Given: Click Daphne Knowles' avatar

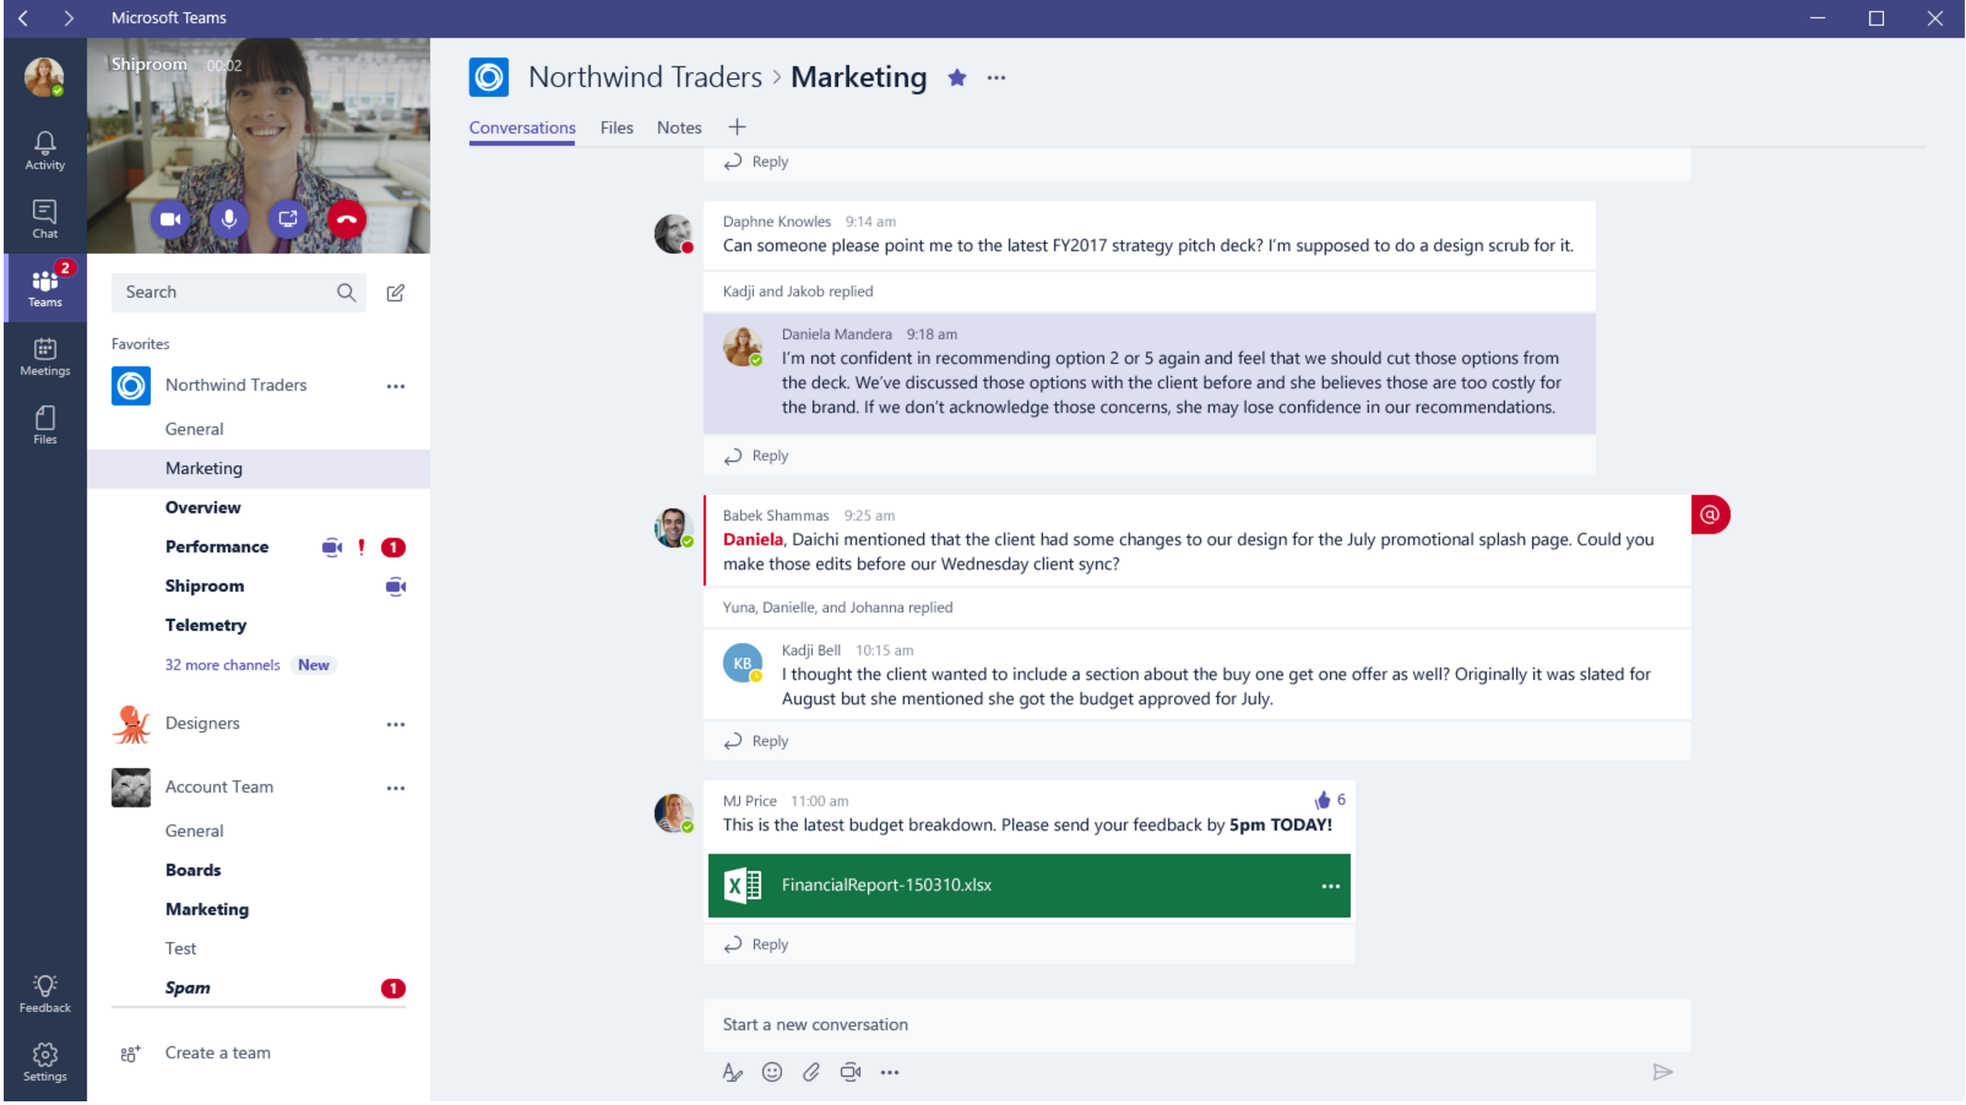Looking at the screenshot, I should [673, 233].
